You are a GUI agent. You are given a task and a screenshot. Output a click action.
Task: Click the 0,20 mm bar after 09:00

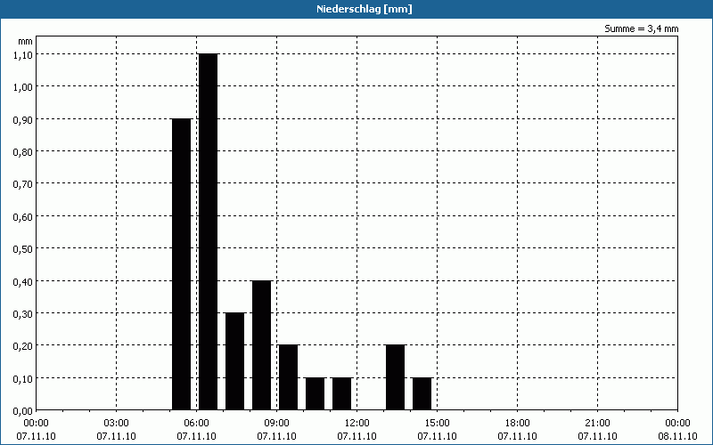(x=288, y=377)
